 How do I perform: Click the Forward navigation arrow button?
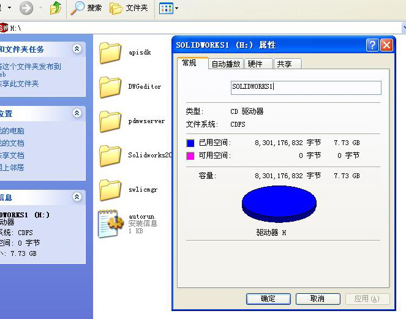pyautogui.click(x=26, y=8)
